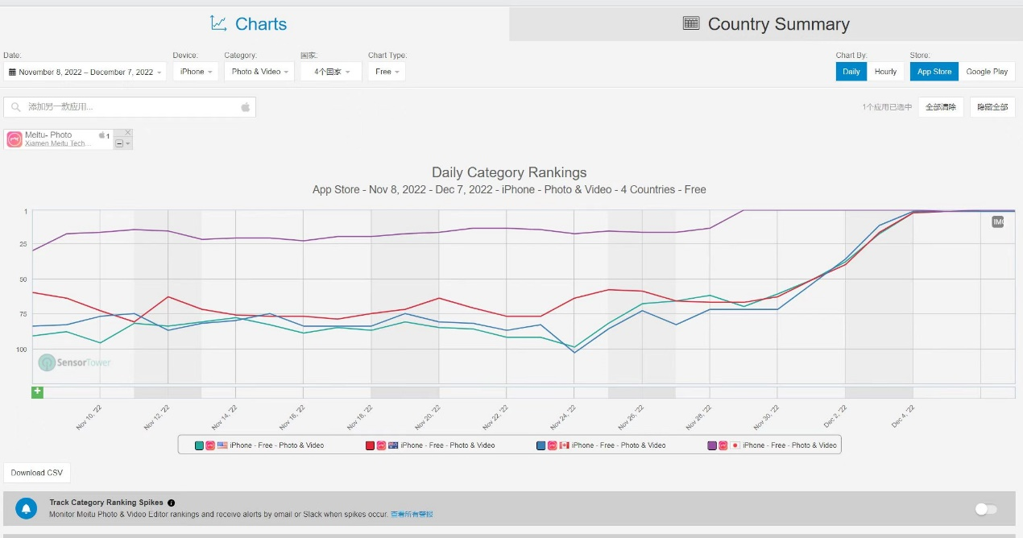The height and width of the screenshot is (538, 1023).
Task: Click the magnifier icon in search box
Action: [16, 107]
